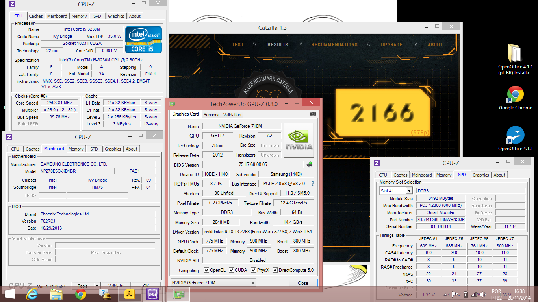Switch to the Catzilla taskbar icon
This screenshot has height=302, width=538.
(129, 294)
